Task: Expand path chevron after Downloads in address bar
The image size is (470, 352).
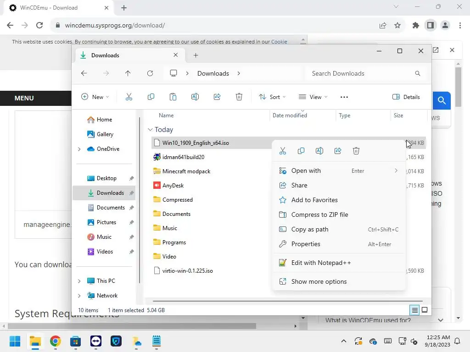Action: tap(239, 73)
